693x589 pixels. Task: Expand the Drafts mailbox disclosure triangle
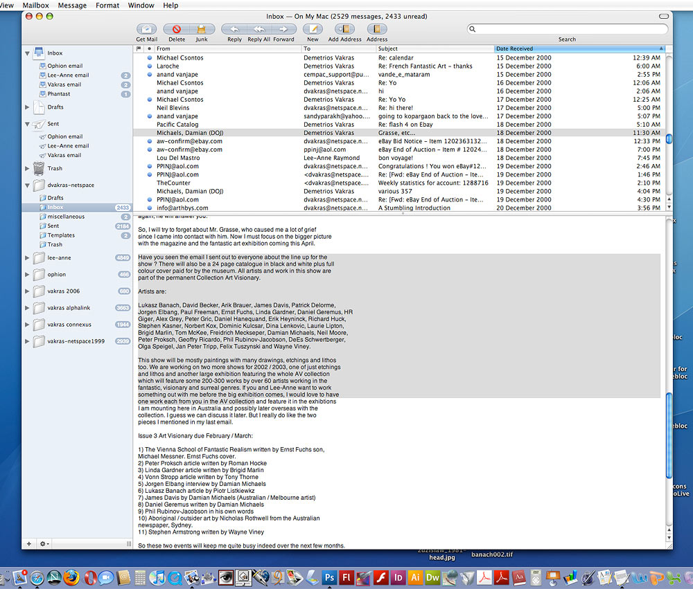[27, 107]
